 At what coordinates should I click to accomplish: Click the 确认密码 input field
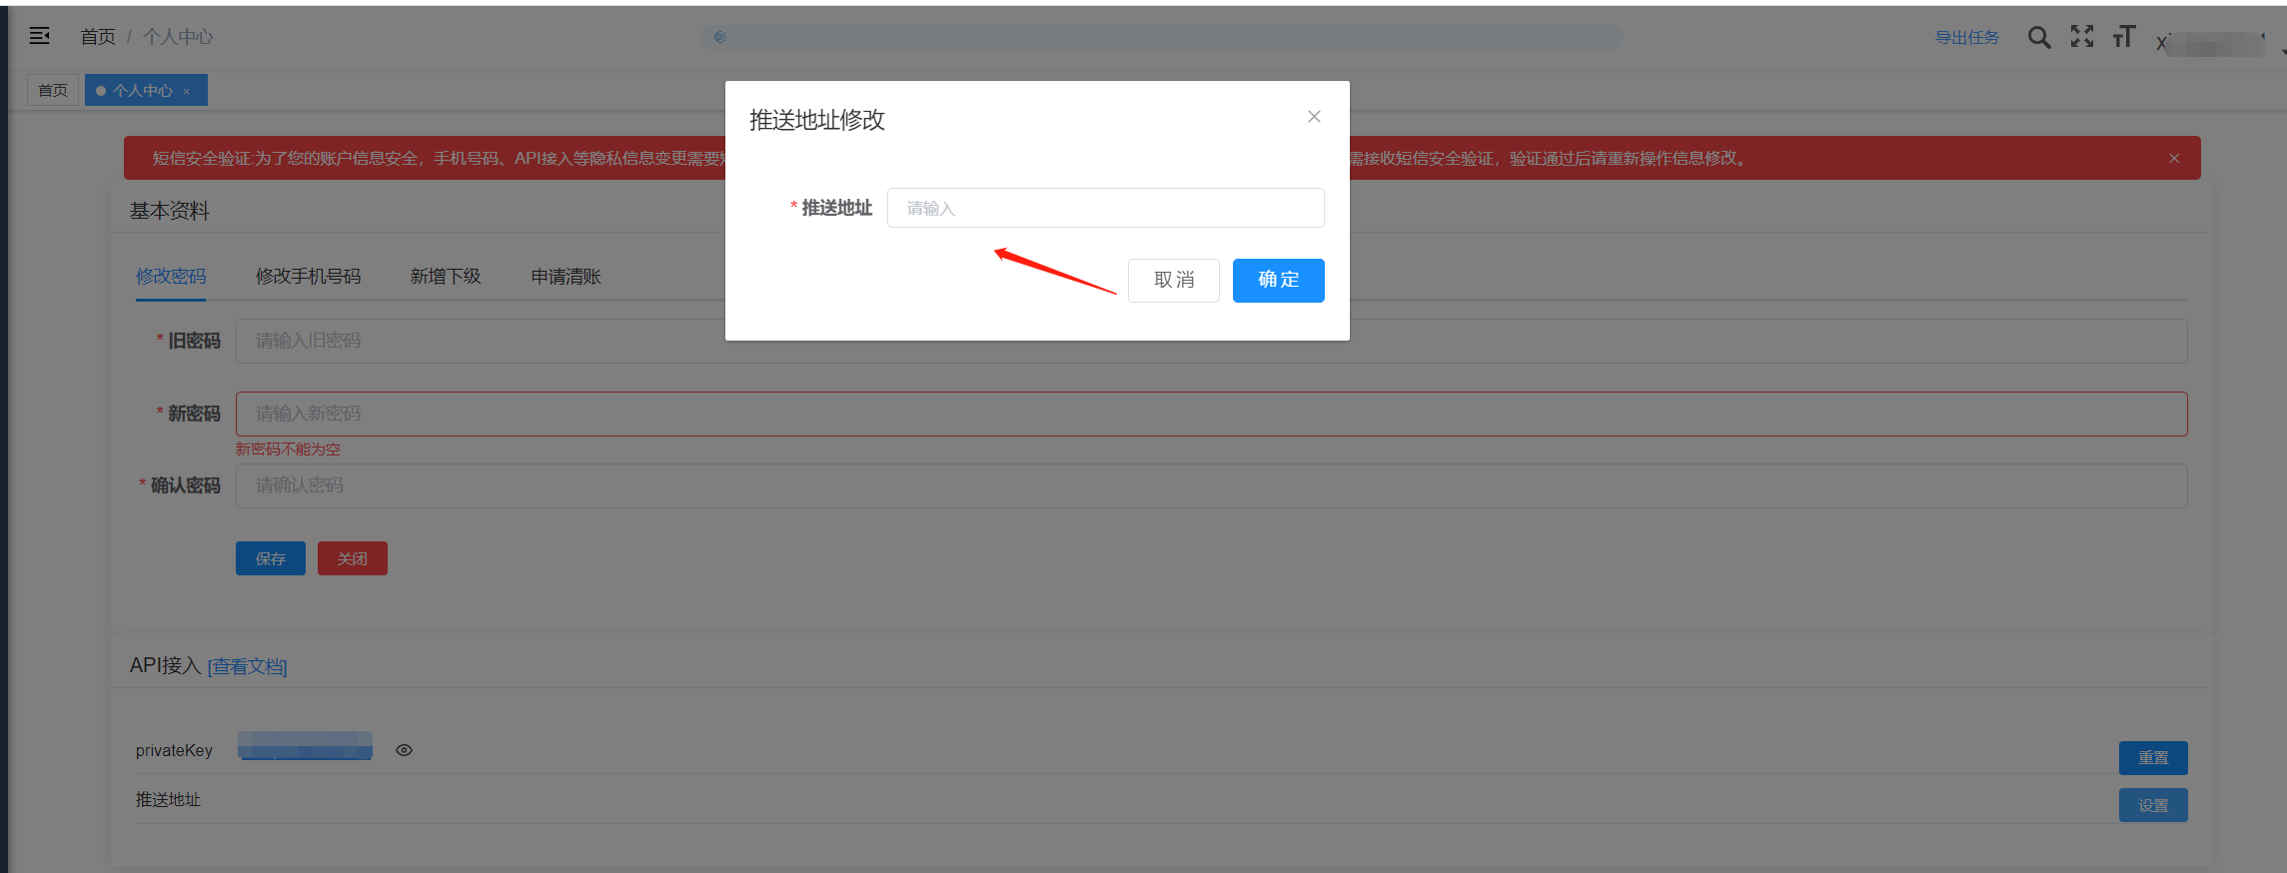point(1211,485)
